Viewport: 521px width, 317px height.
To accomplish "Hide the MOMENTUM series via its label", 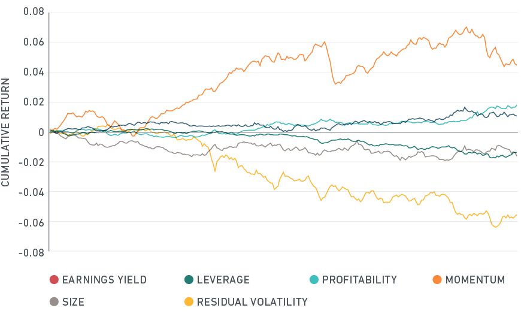I will coord(475,280).
